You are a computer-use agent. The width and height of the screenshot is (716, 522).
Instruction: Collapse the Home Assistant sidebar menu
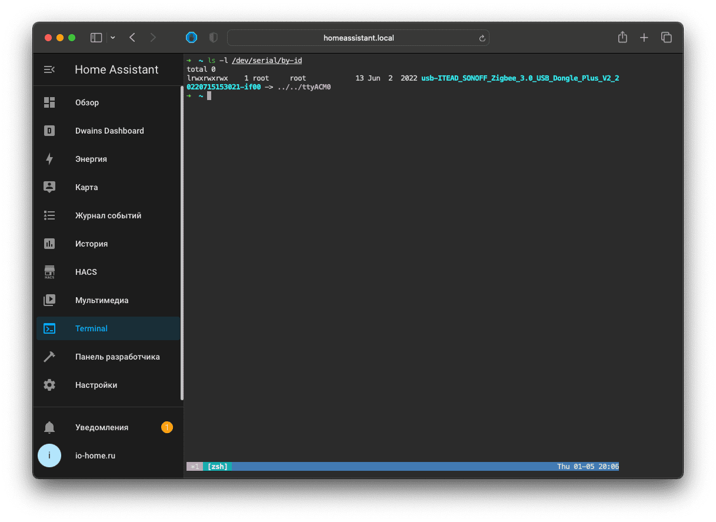click(49, 69)
